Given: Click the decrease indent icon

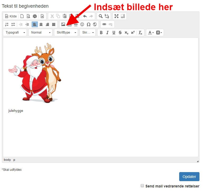Looking at the screenshot, I should [21, 24].
